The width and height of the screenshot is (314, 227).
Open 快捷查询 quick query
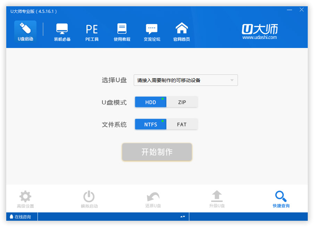[x=281, y=198]
